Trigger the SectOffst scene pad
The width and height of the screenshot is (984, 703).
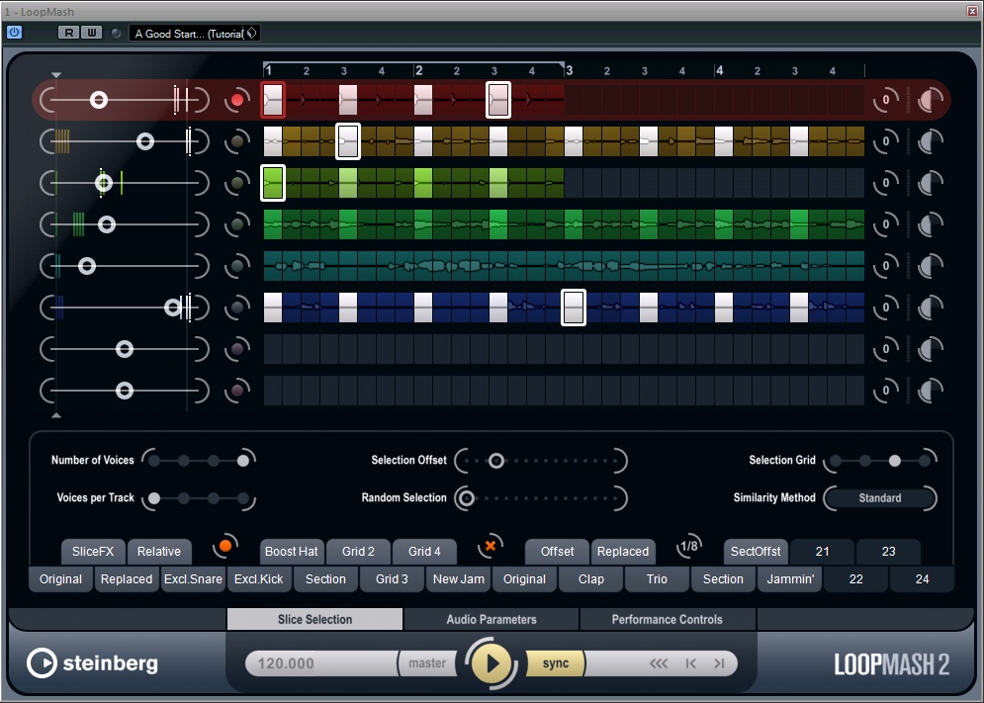coord(756,552)
